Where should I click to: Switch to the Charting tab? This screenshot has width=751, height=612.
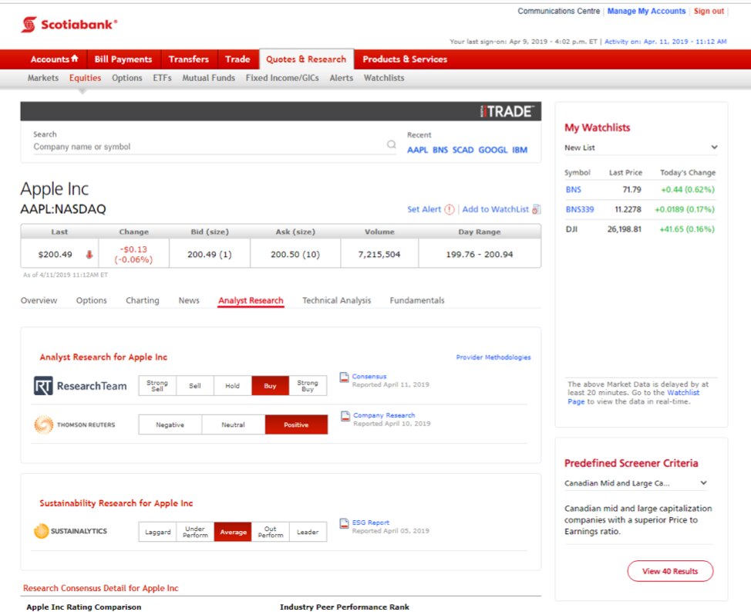coord(142,300)
